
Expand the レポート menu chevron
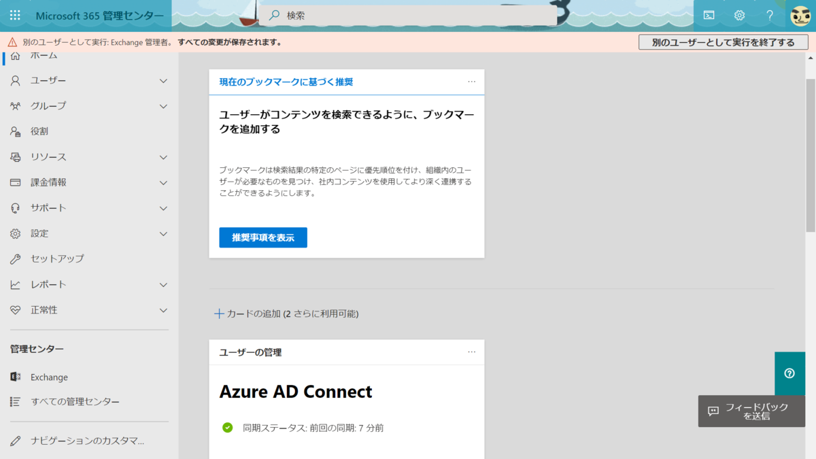(x=163, y=284)
